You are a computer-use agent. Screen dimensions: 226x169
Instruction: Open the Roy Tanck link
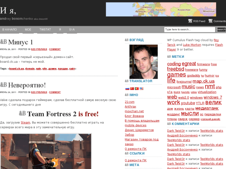[216, 40]
